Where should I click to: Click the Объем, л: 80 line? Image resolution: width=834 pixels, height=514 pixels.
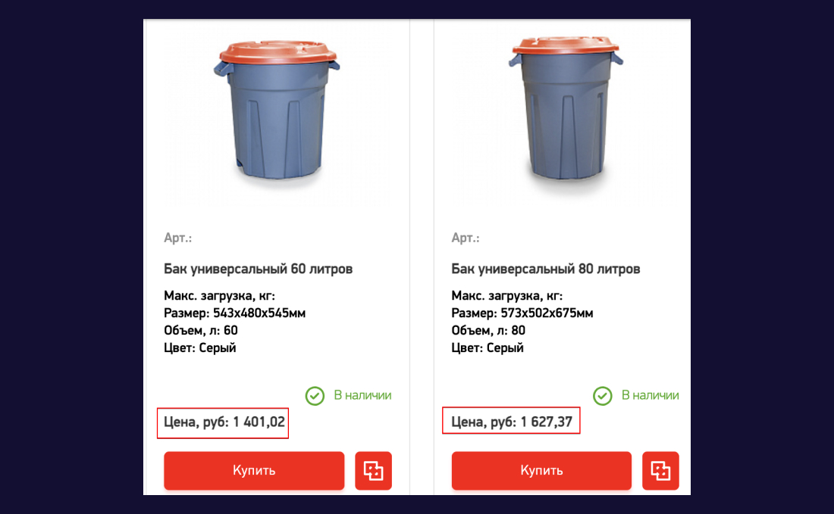tap(488, 330)
